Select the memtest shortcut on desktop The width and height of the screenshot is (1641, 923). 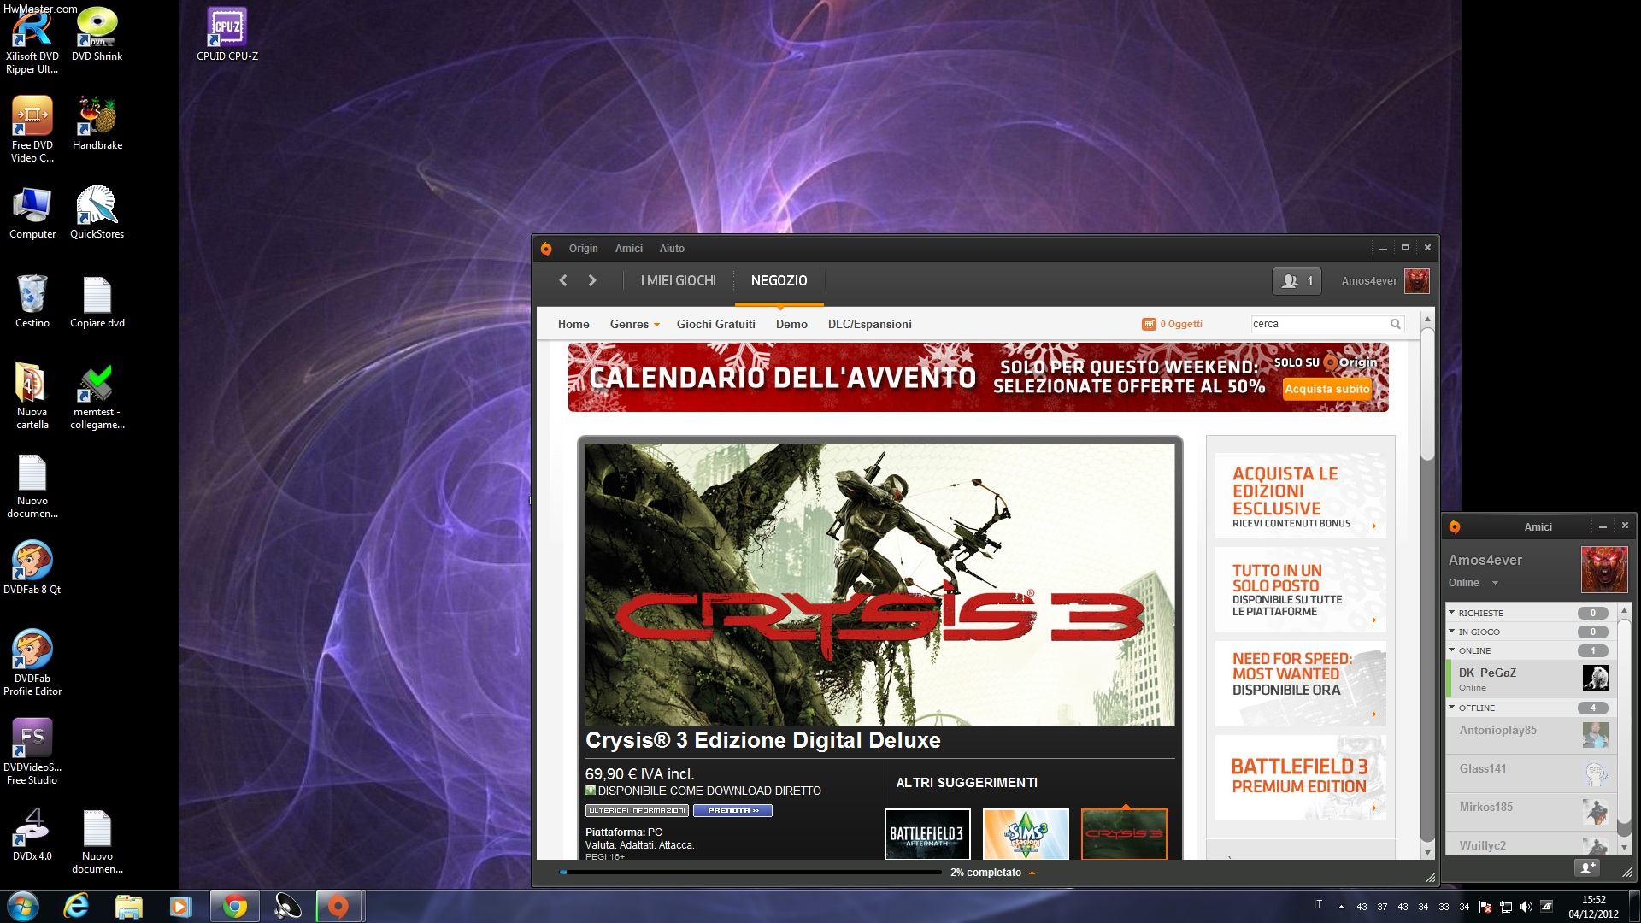(x=97, y=397)
